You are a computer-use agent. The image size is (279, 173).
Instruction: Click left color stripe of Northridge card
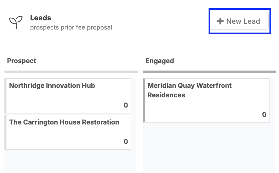tap(5, 96)
